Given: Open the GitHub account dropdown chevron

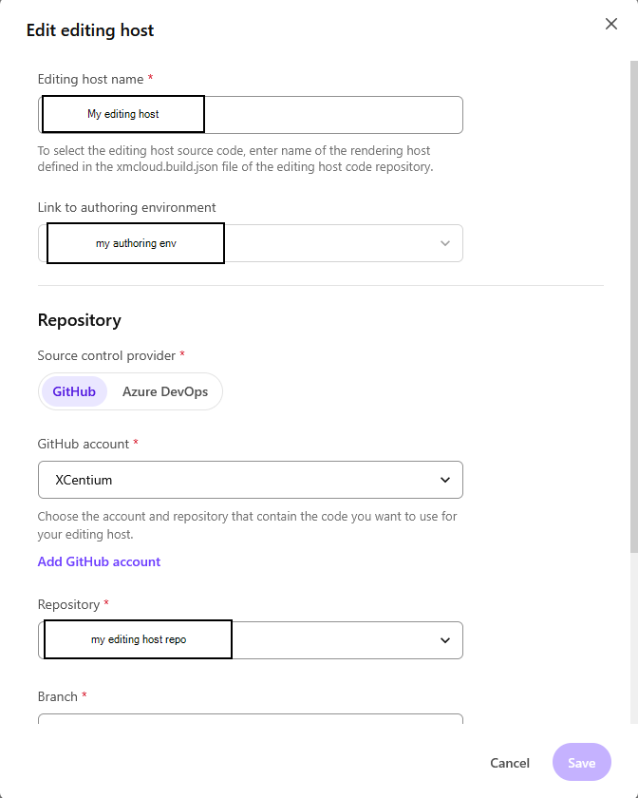Looking at the screenshot, I should pos(444,480).
